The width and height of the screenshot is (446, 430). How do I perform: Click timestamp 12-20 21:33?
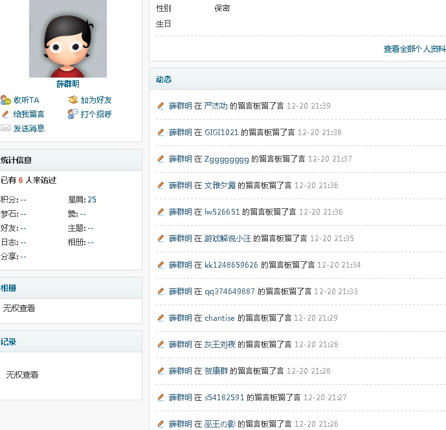coord(336,292)
